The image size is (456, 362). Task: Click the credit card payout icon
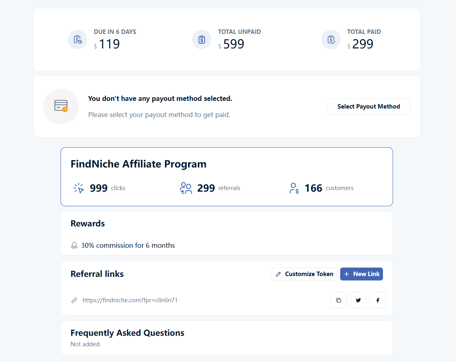(x=61, y=106)
